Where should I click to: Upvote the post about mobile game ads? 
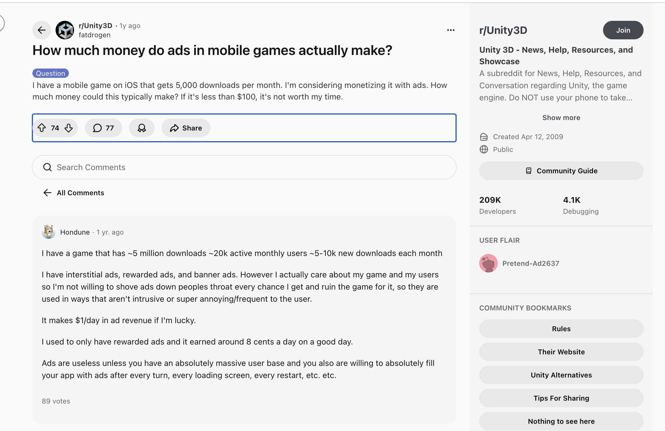(42, 128)
